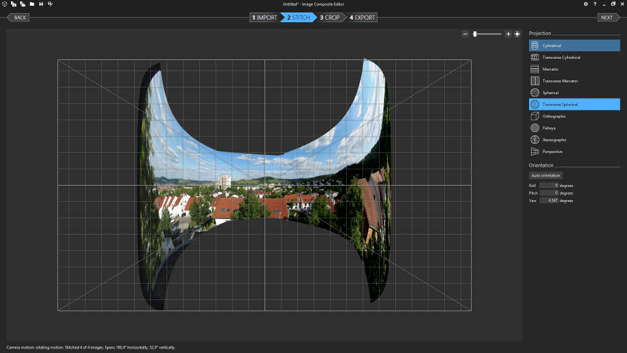This screenshot has width=627, height=353.
Task: Click the New Panorama from Images icon
Action: coord(13,4)
